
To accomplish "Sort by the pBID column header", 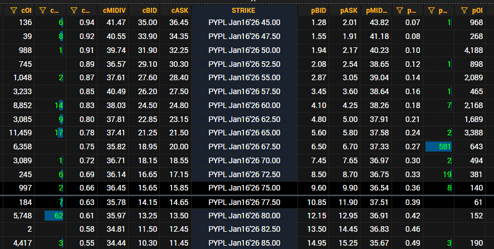I will tap(318, 11).
